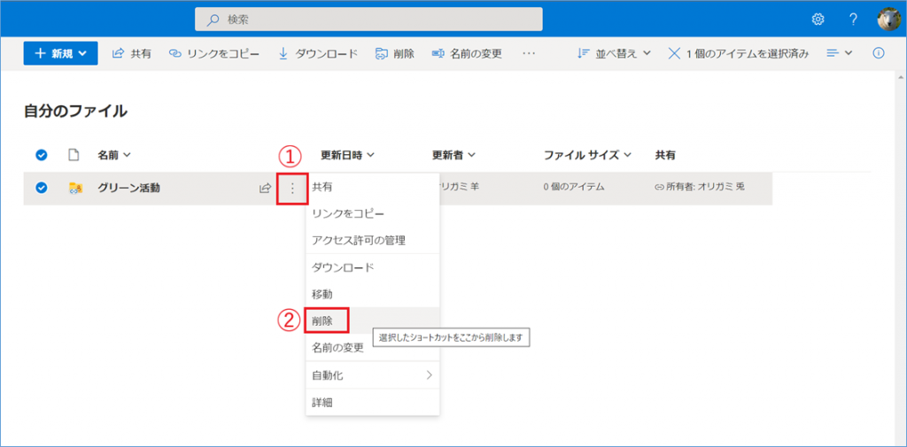Choose 共有 from the context menu
The image size is (907, 447).
(373, 187)
